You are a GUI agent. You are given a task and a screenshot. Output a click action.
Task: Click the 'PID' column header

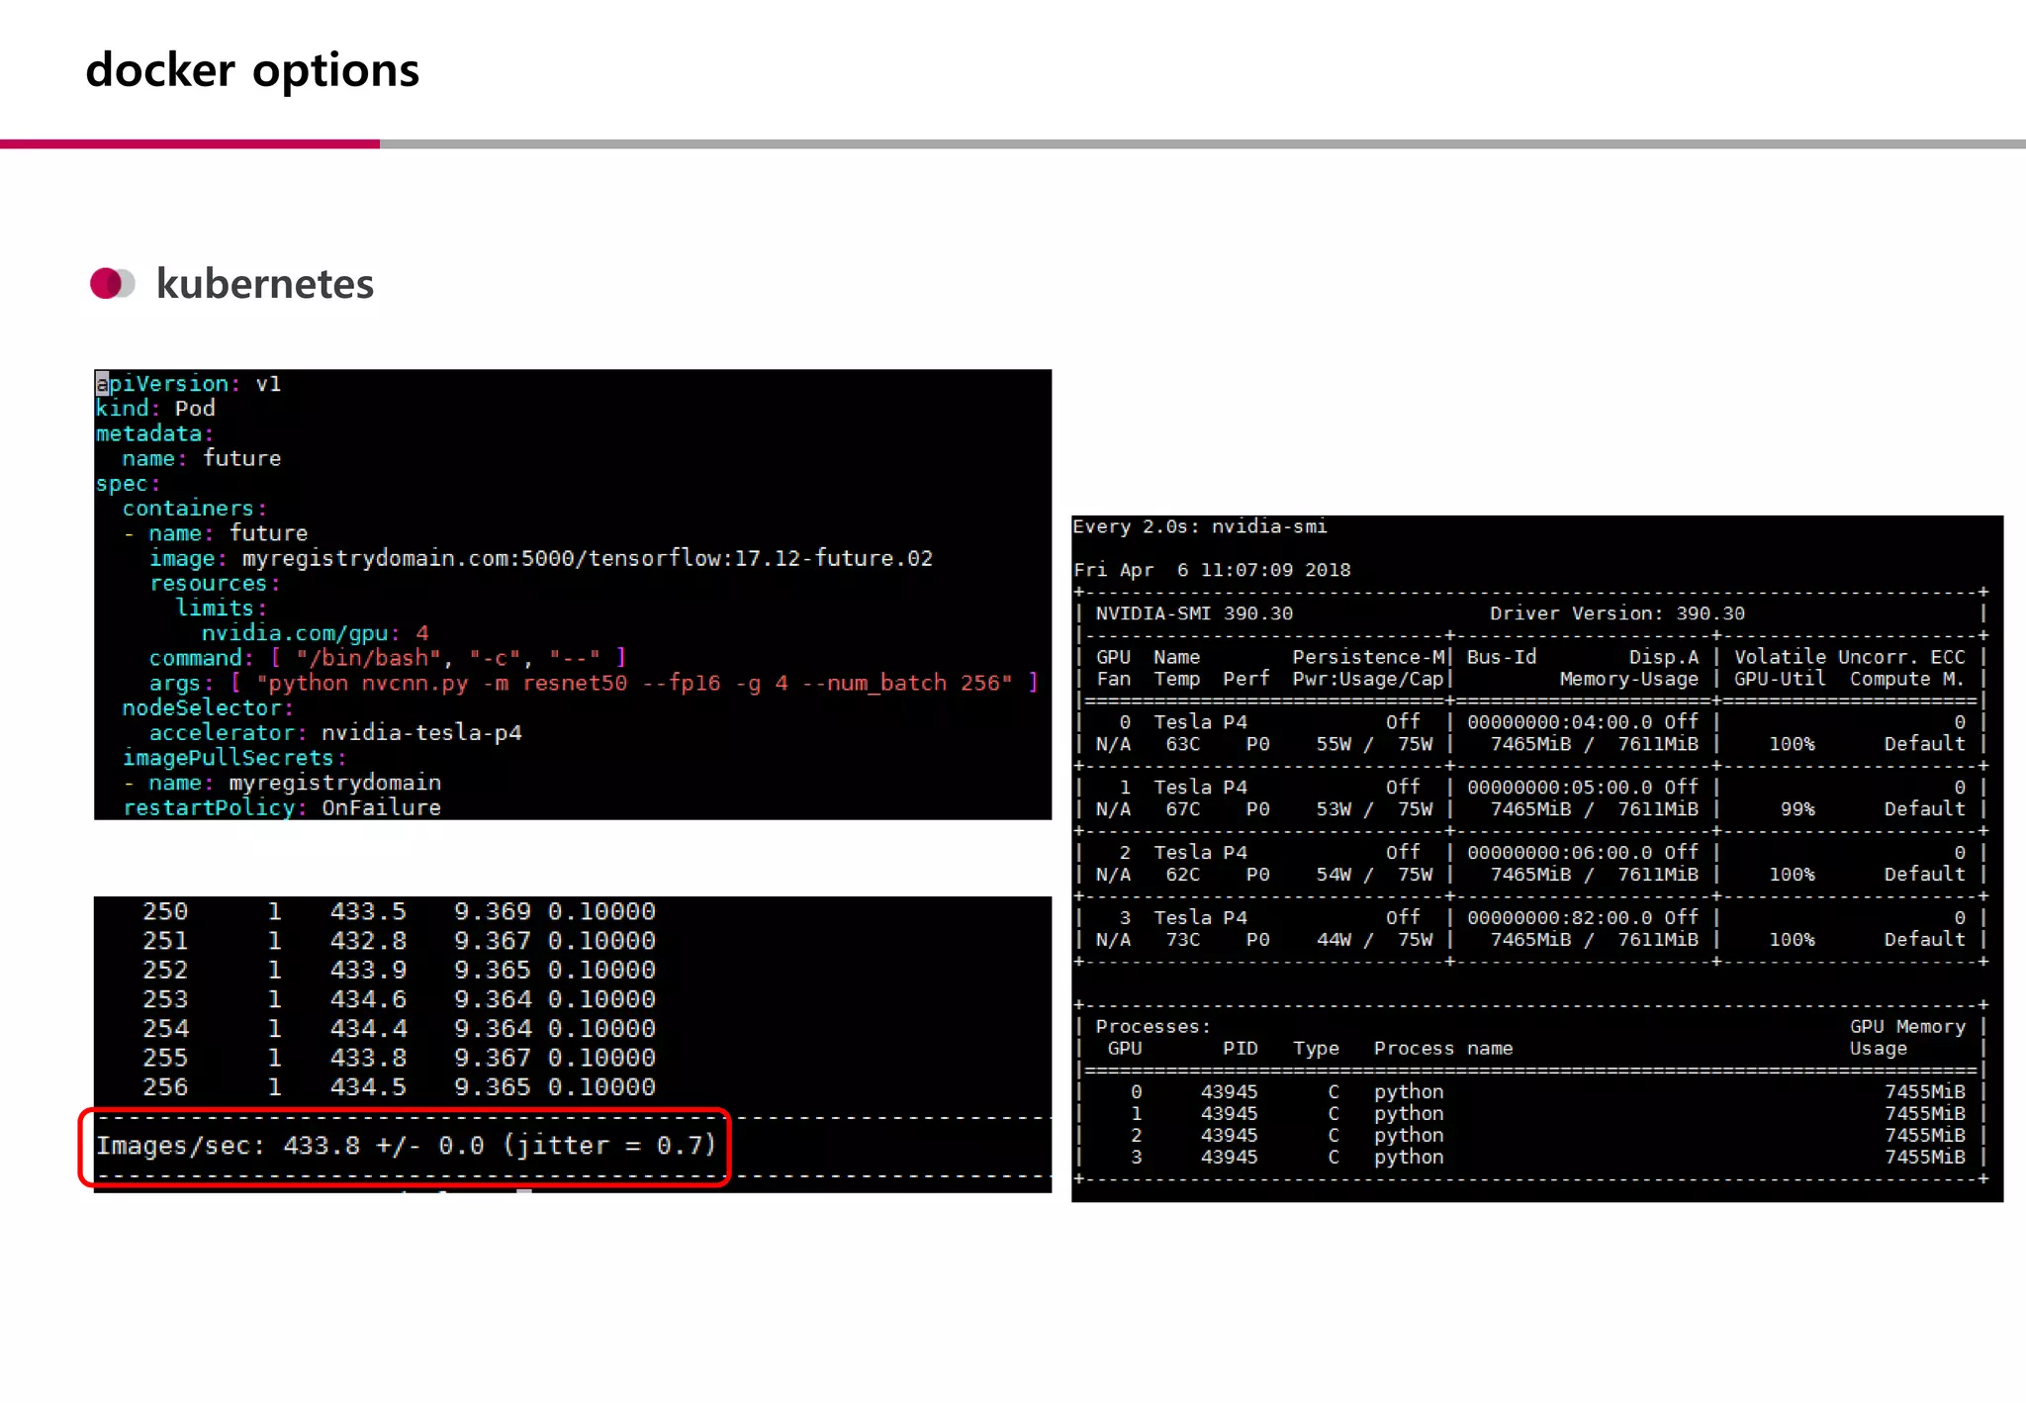1241,1049
